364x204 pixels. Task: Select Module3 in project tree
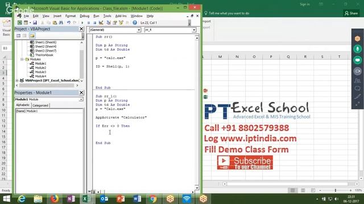(x=40, y=72)
